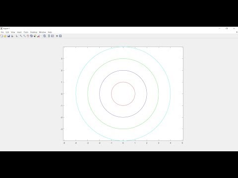Open a file with the folder icon
Screen dimensions: 238x178
(5, 36)
